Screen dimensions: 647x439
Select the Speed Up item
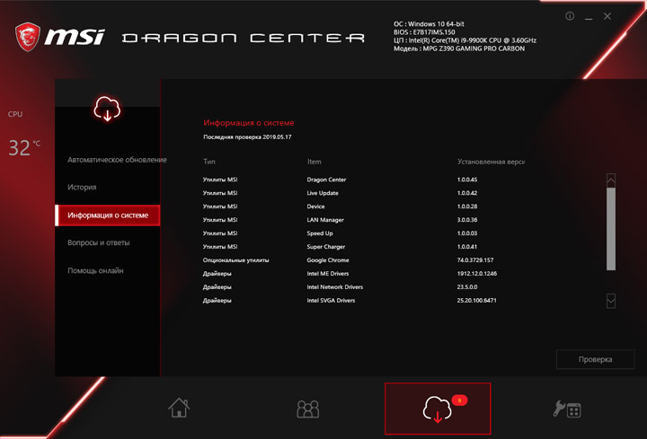(x=320, y=233)
